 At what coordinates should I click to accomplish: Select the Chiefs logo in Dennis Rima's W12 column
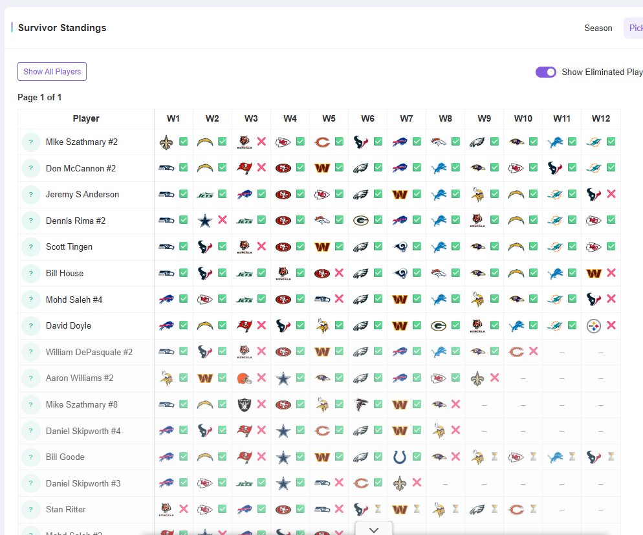pyautogui.click(x=594, y=220)
